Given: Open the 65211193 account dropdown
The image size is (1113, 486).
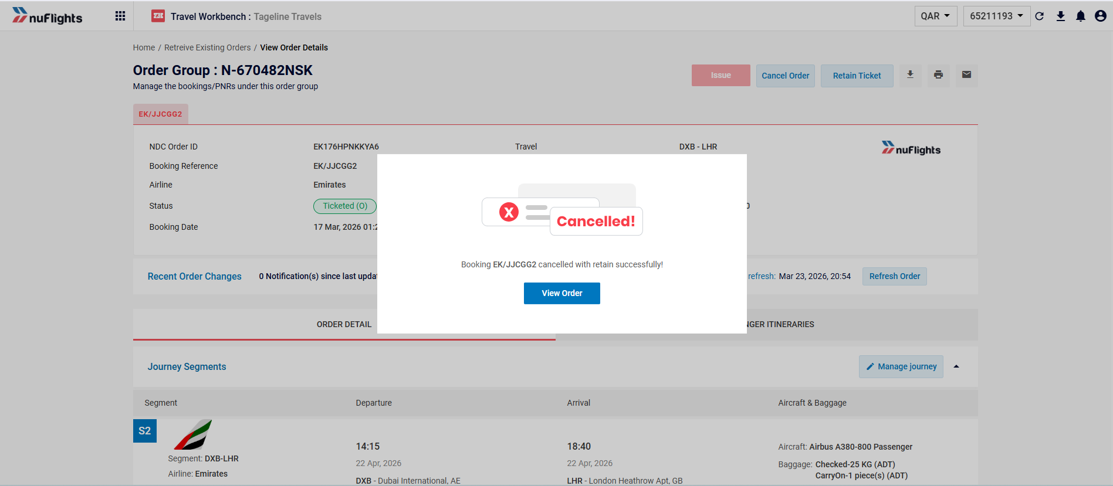Looking at the screenshot, I should [996, 16].
